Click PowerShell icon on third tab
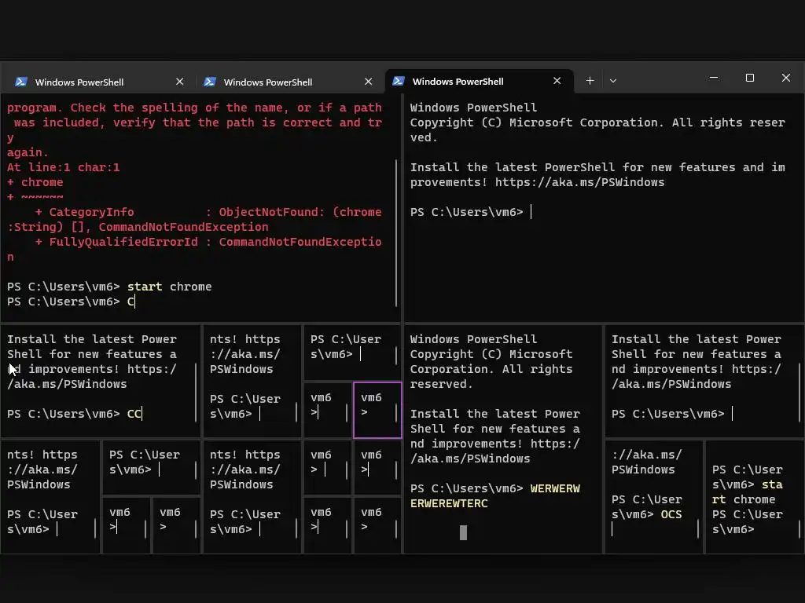 point(399,81)
